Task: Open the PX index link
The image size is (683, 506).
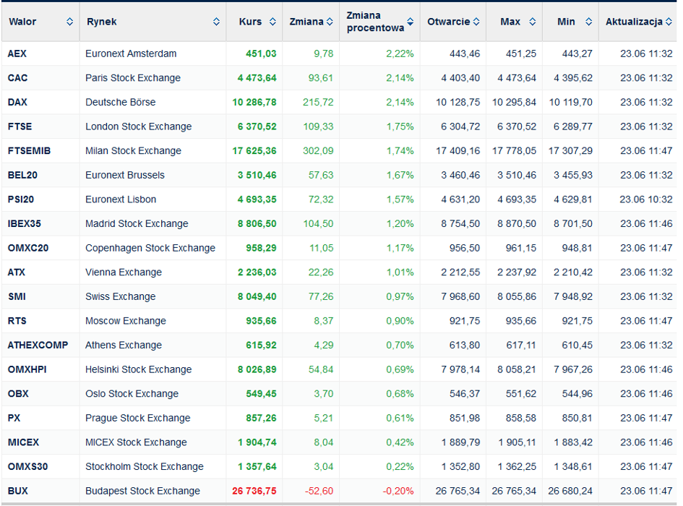Action: [x=14, y=418]
